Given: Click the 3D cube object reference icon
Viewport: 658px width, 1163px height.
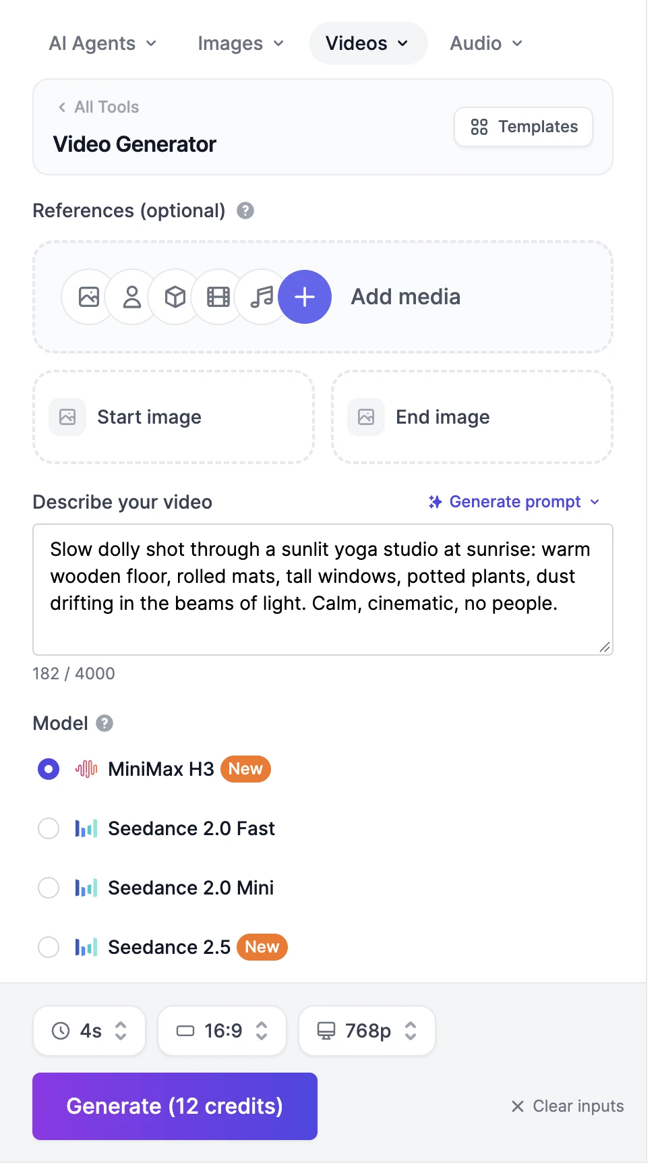Looking at the screenshot, I should pyautogui.click(x=175, y=297).
